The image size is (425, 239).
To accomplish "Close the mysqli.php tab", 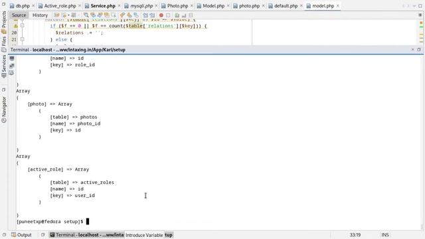I will 156,6.
